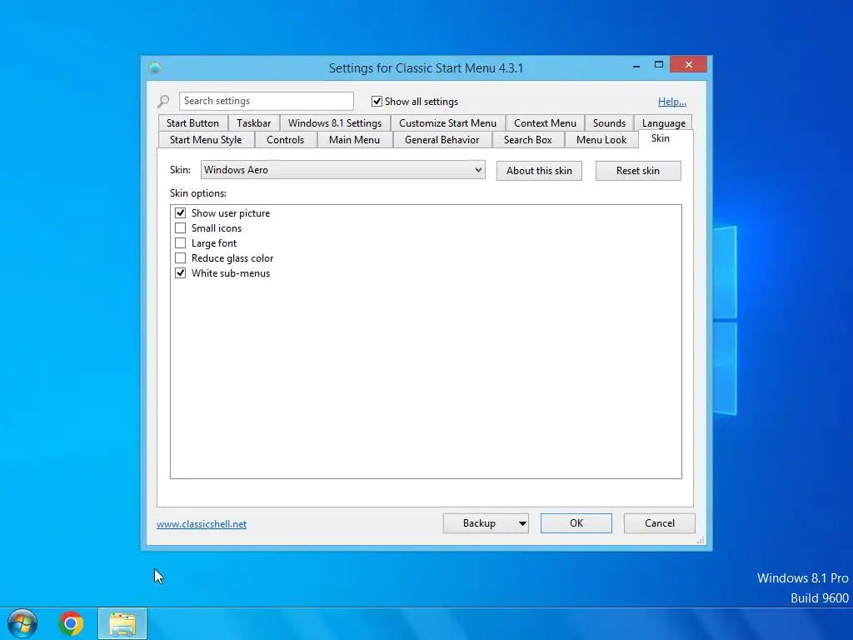
Task: Focus the Search settings field
Action: [x=266, y=101]
